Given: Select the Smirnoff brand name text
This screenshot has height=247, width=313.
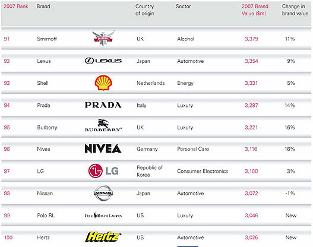Looking at the screenshot, I should (x=47, y=39).
